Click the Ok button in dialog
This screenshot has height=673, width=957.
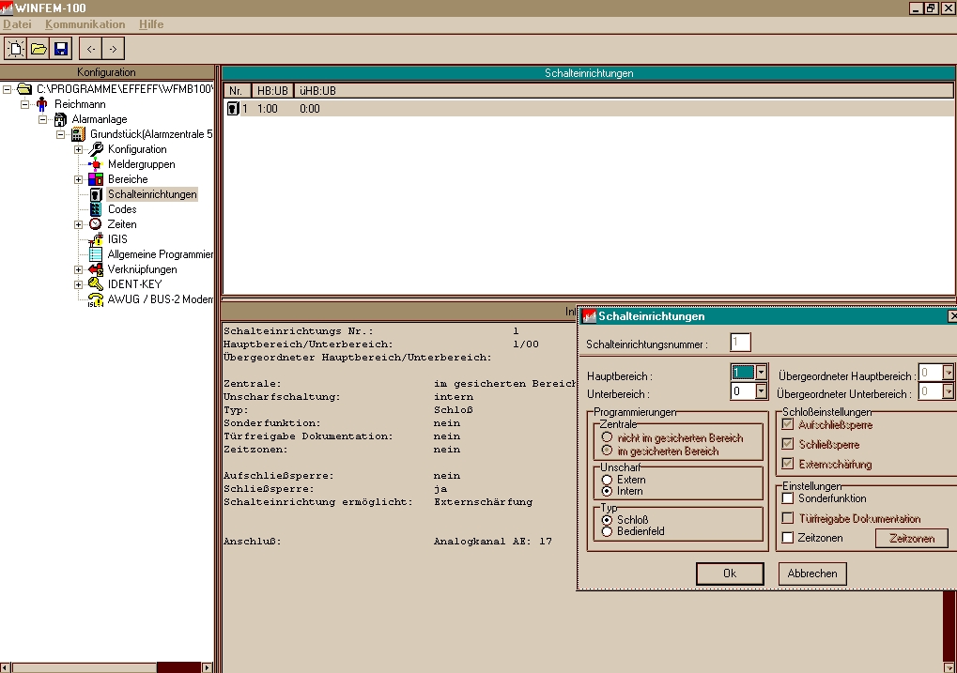(730, 573)
